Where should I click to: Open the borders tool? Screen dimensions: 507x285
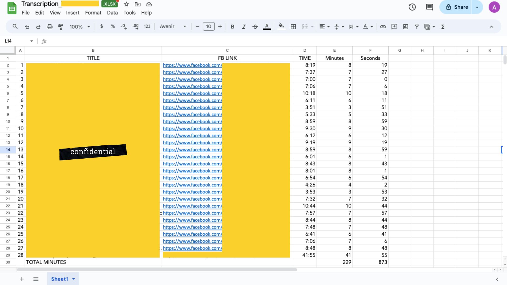point(293,27)
